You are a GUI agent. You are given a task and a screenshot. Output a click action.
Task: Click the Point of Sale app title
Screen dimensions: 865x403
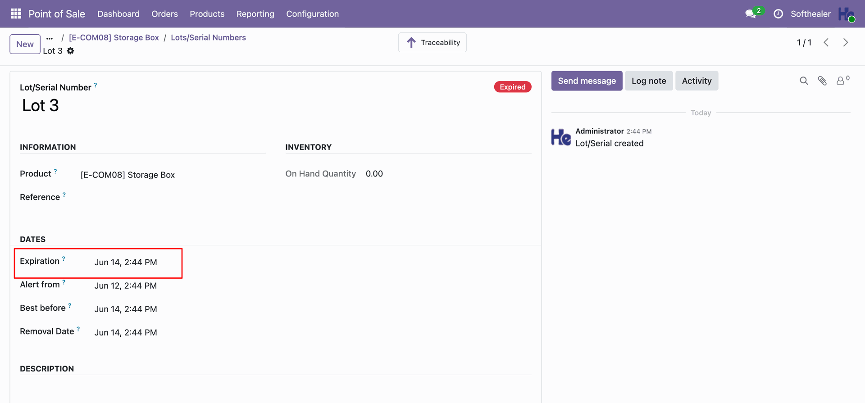click(x=57, y=14)
